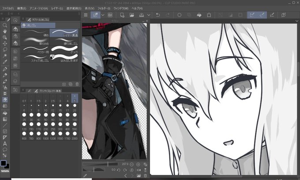Select the Pen tool
The image size is (300, 180).
coord(5,69)
